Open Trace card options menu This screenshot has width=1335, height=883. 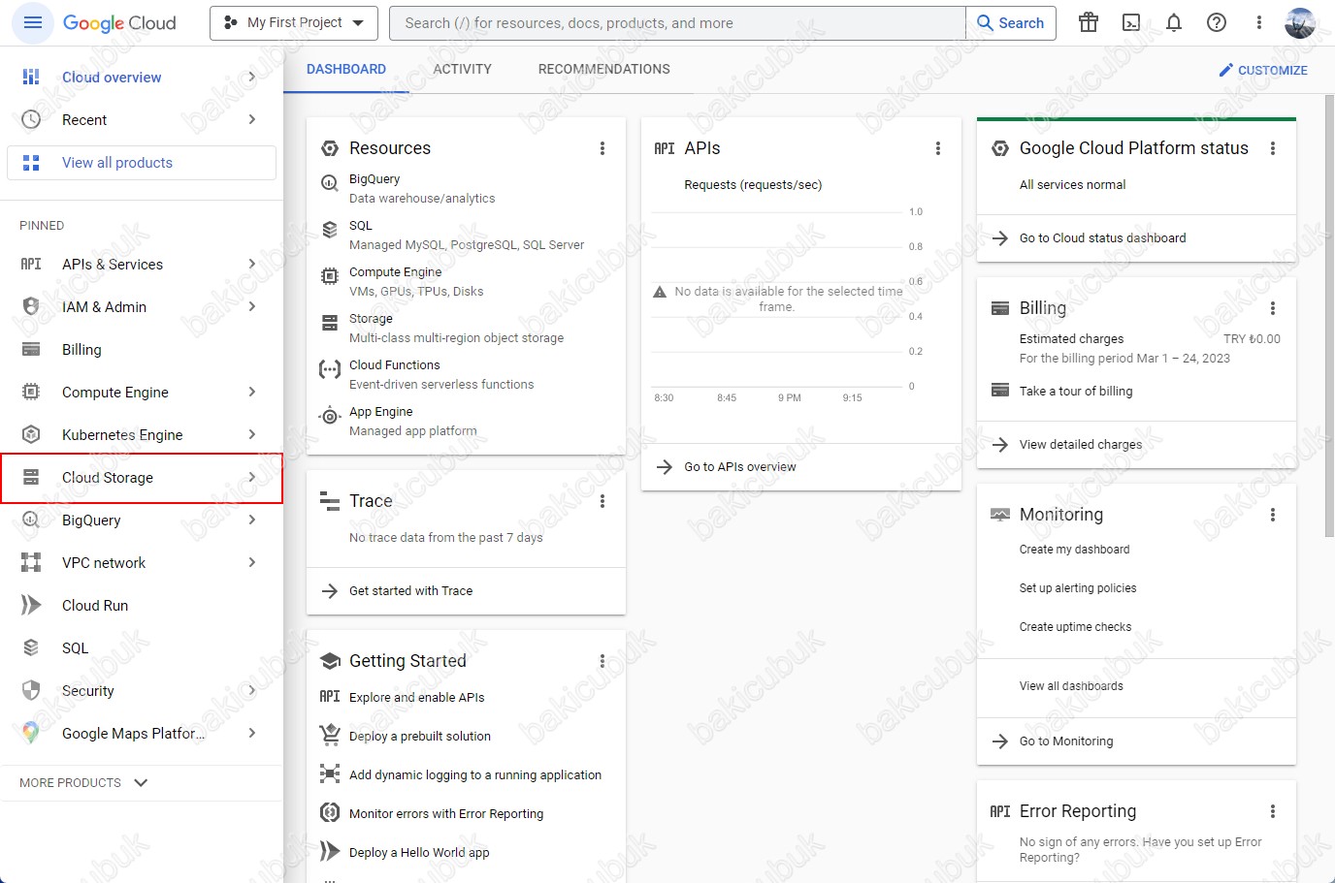point(602,501)
